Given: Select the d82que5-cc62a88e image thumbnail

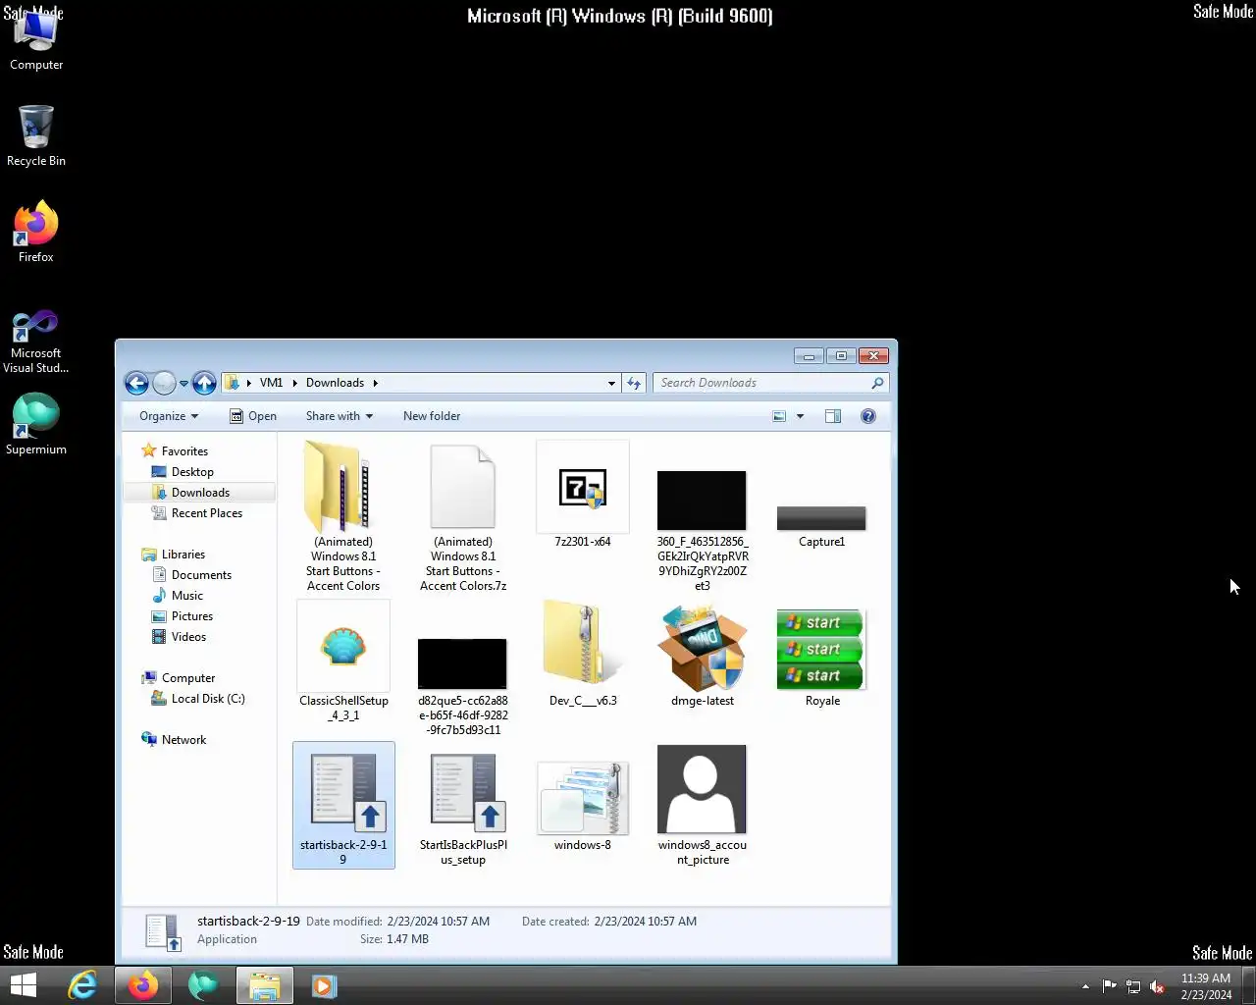Looking at the screenshot, I should point(463,687).
